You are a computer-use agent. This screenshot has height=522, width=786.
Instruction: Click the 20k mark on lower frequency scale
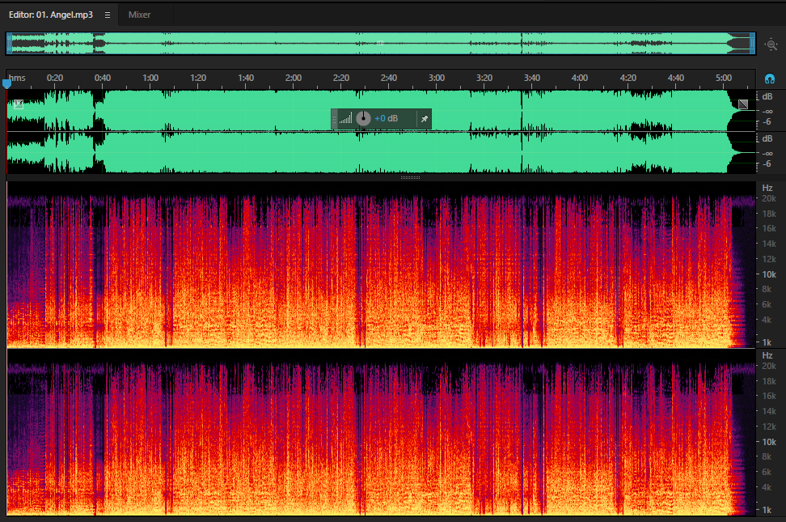[769, 366]
